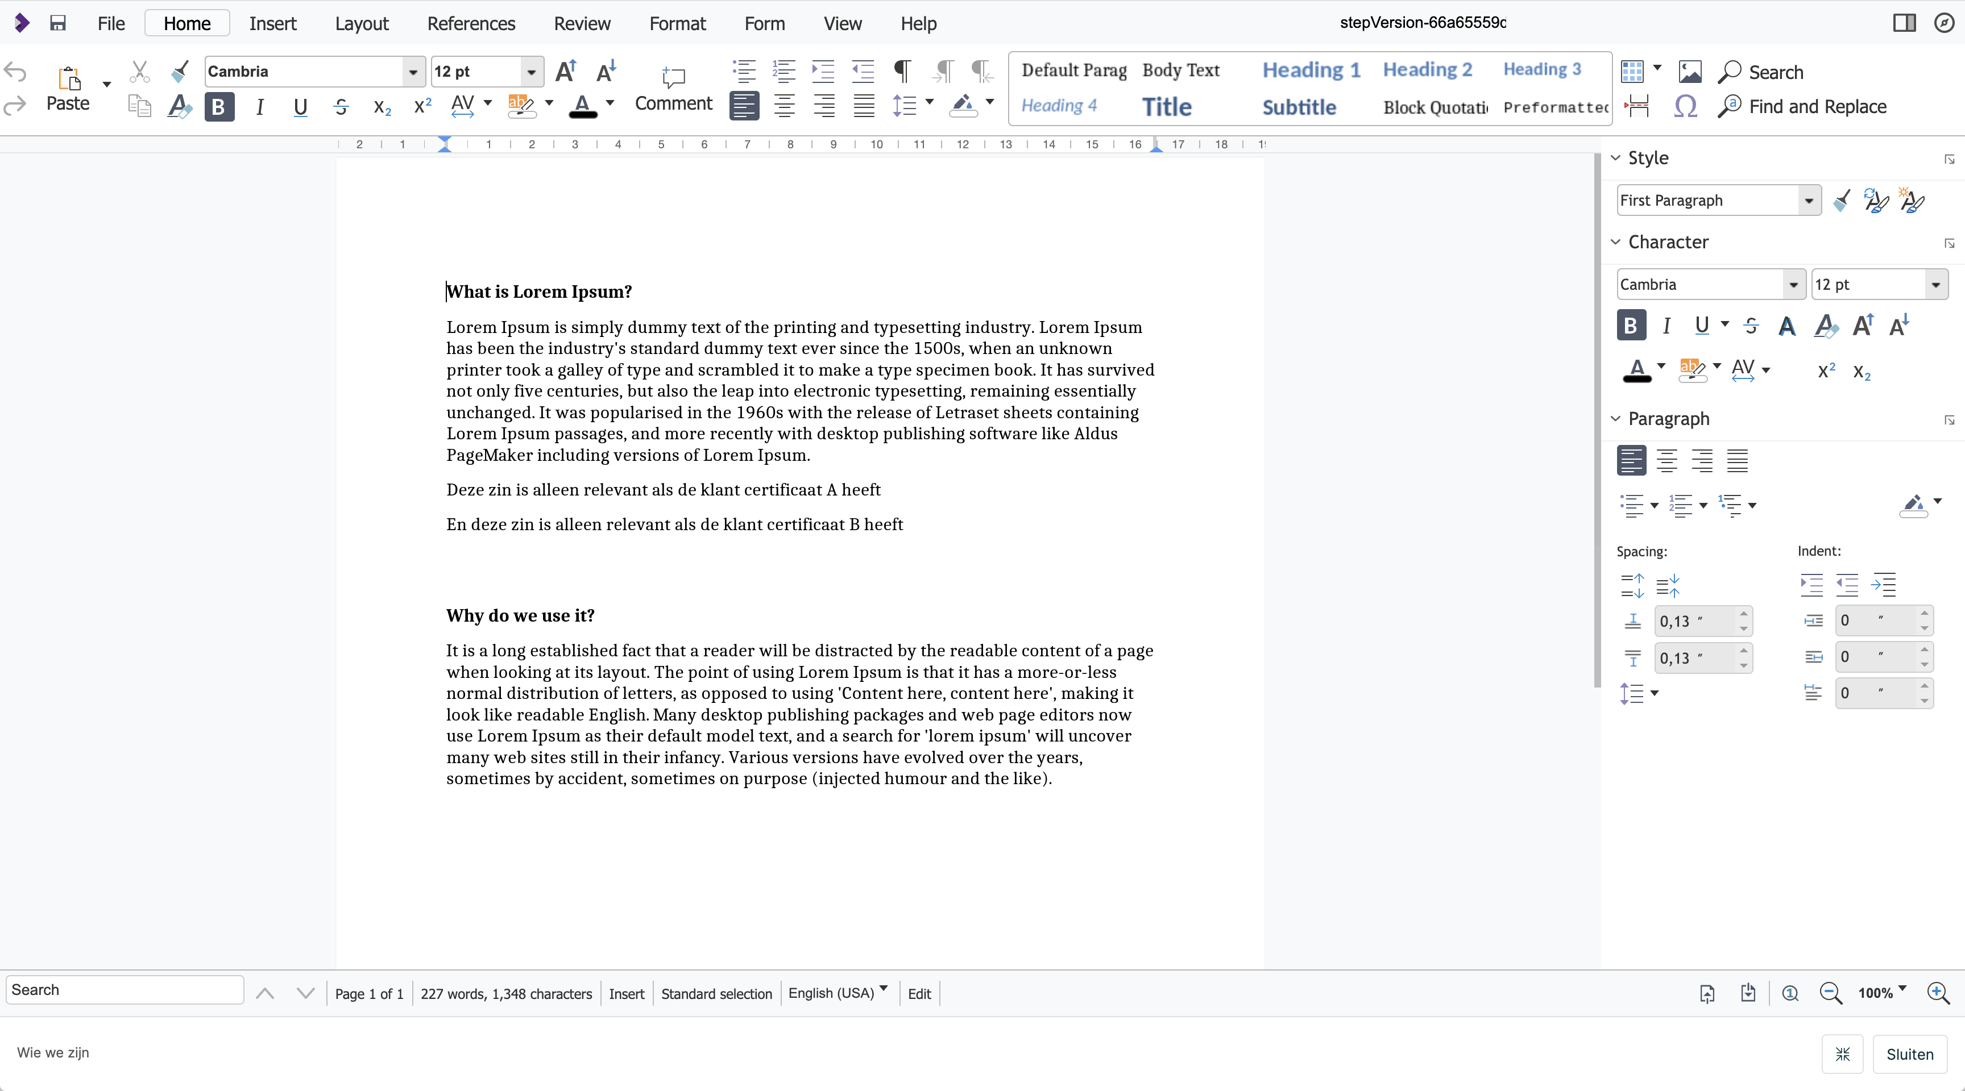Click Clone Formatting paintbrush in toolbar

coord(180,72)
